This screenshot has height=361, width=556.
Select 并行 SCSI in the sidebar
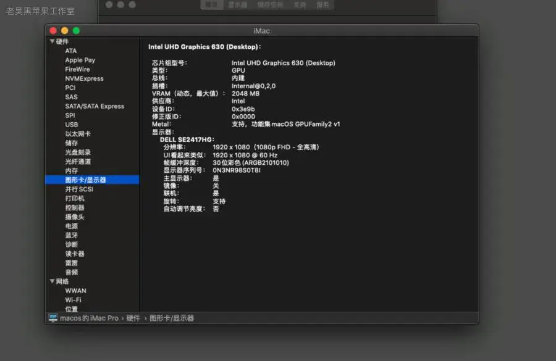[x=79, y=189]
